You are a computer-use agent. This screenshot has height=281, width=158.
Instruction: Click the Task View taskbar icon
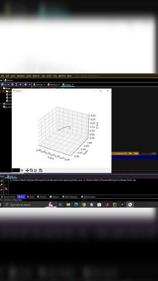pyautogui.click(x=60, y=205)
